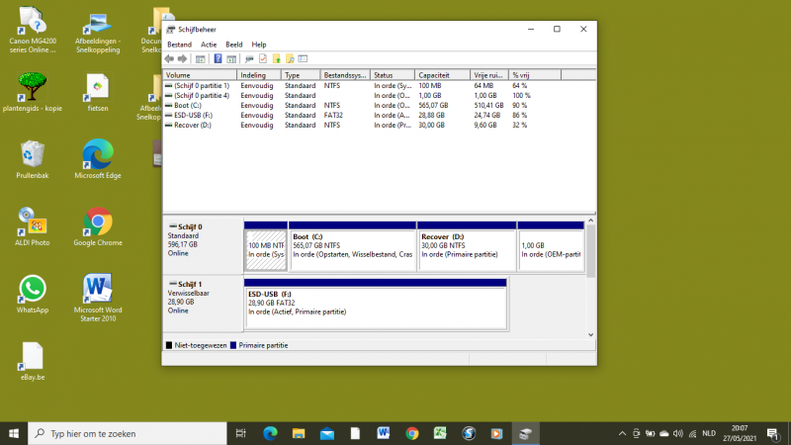This screenshot has height=445, width=791.
Task: Click the search box 'Typ hier om te zoeken'
Action: pyautogui.click(x=127, y=433)
